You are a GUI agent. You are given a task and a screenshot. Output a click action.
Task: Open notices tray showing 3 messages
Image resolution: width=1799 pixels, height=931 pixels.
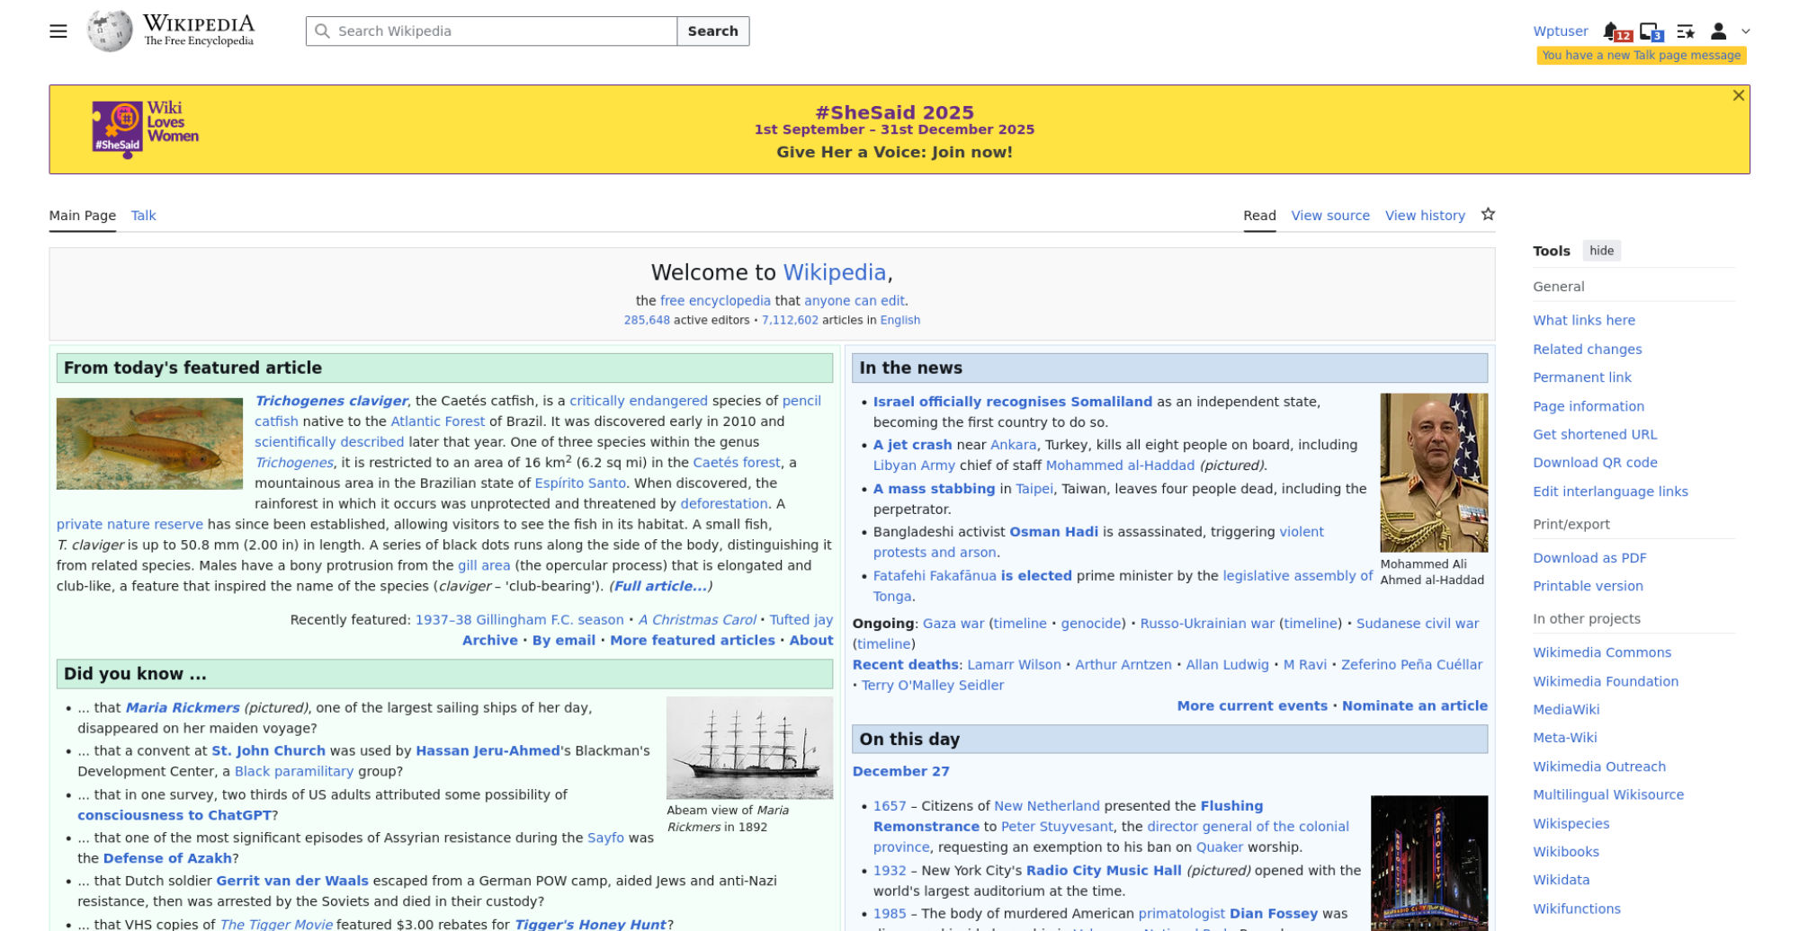click(1650, 31)
